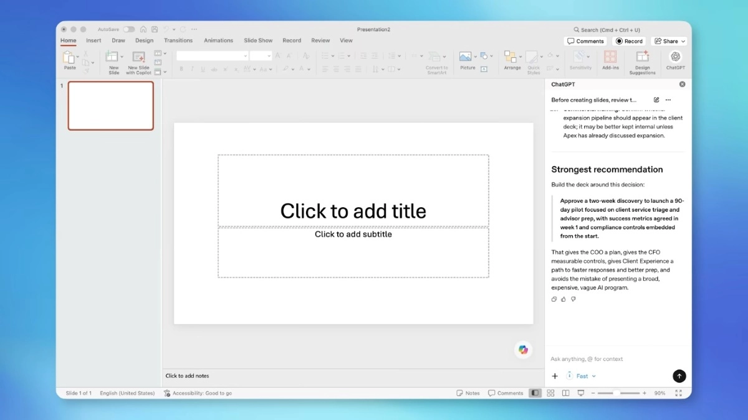
Task: Click the floating Copilot icon on canvas
Action: point(523,350)
